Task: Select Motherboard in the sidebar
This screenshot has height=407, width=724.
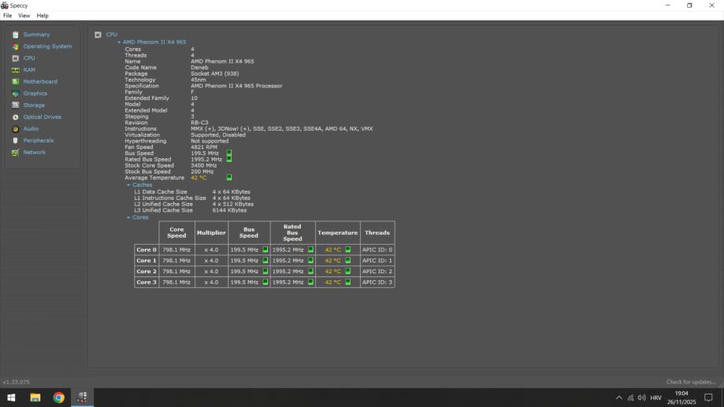Action: (x=40, y=82)
